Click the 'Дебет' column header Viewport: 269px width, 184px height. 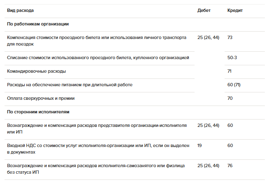[204, 10]
